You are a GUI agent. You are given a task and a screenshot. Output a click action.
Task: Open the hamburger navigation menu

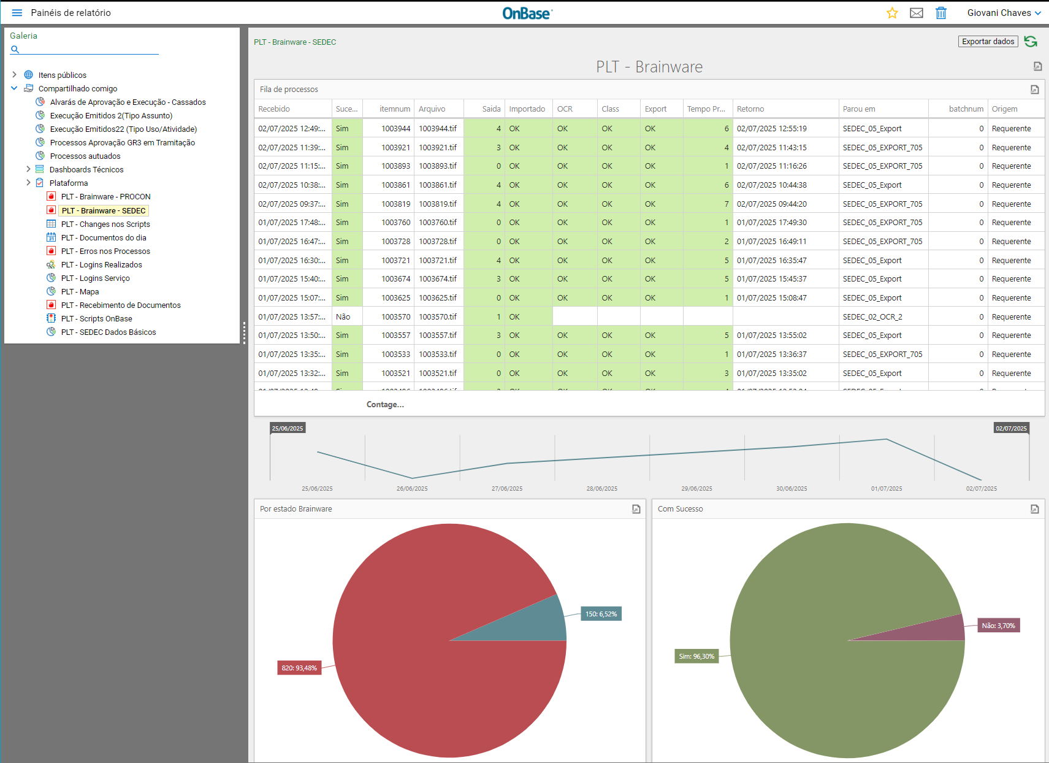click(17, 13)
